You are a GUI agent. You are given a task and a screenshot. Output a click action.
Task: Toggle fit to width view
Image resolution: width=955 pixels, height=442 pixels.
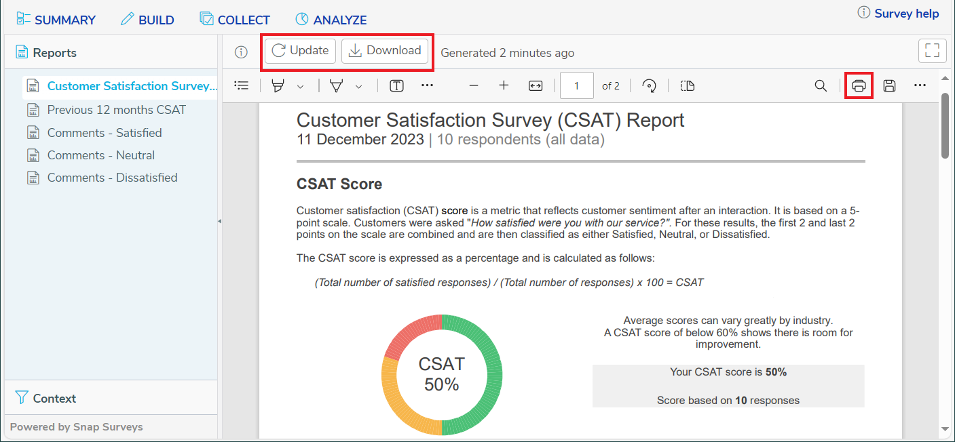pos(536,85)
